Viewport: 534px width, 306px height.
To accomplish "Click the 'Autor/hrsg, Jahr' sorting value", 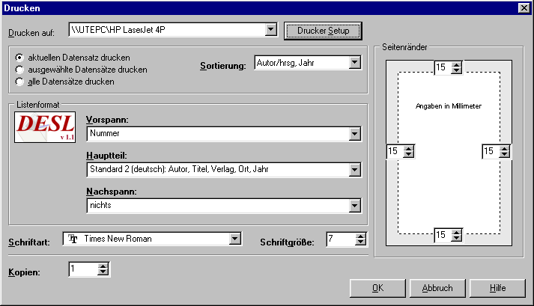I will tap(285, 63).
